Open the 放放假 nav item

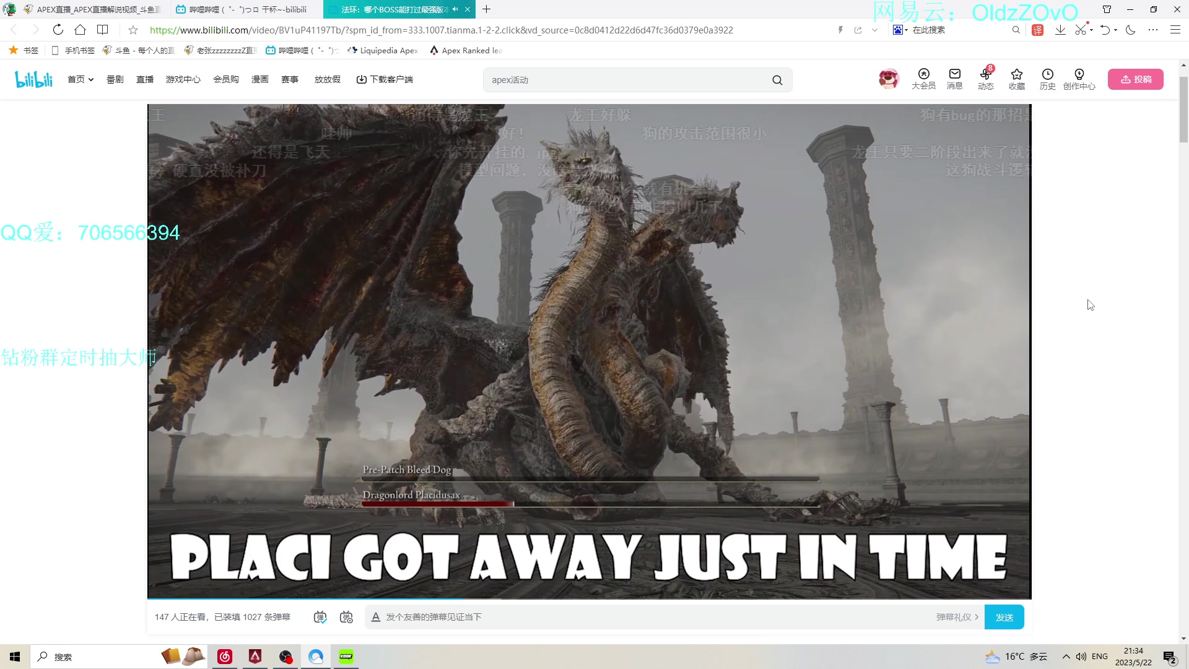pos(328,79)
